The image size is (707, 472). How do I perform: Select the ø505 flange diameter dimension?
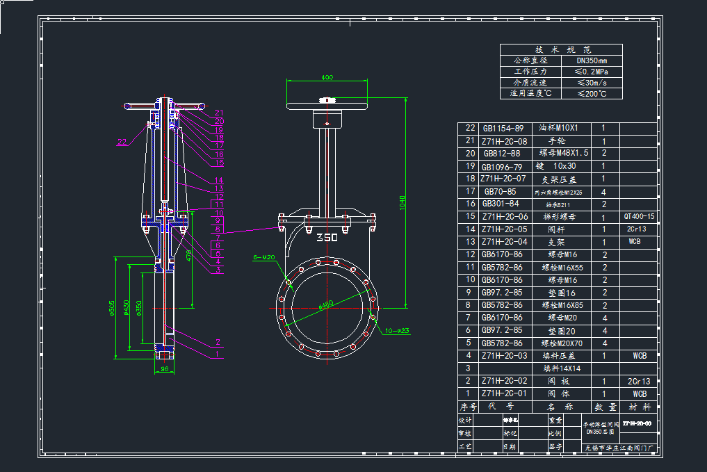pos(113,308)
